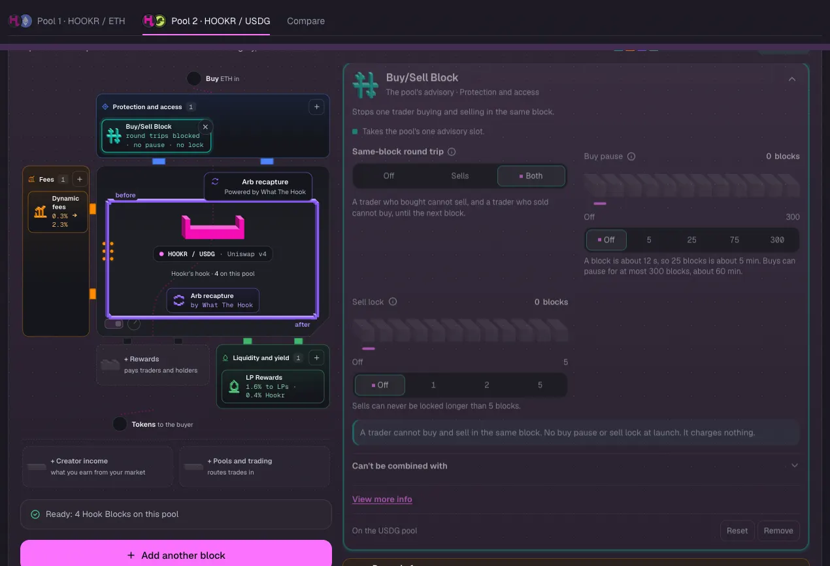Click the 'Hookr's hook · 4 on this pool' text
This screenshot has width=830, height=566.
[x=213, y=273]
